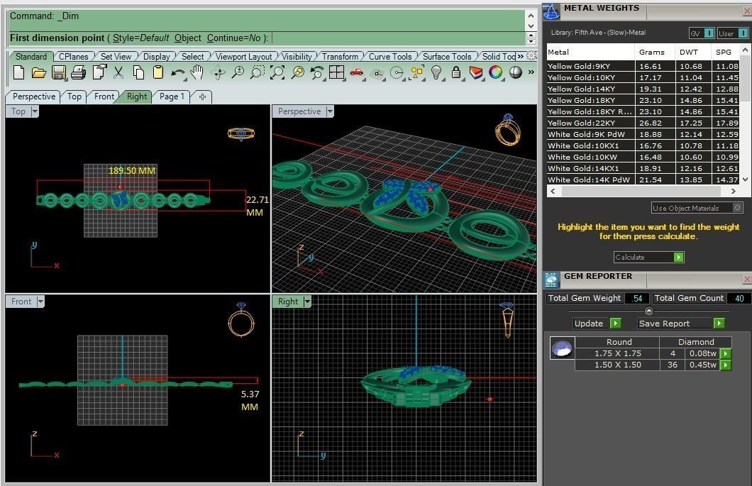The width and height of the screenshot is (752, 486).
Task: Click the New file icon
Action: pyautogui.click(x=18, y=72)
